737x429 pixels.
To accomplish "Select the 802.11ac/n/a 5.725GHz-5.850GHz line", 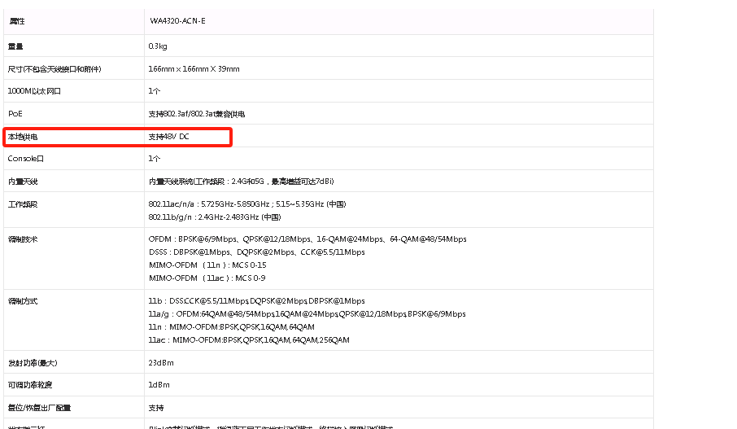I will [x=247, y=204].
